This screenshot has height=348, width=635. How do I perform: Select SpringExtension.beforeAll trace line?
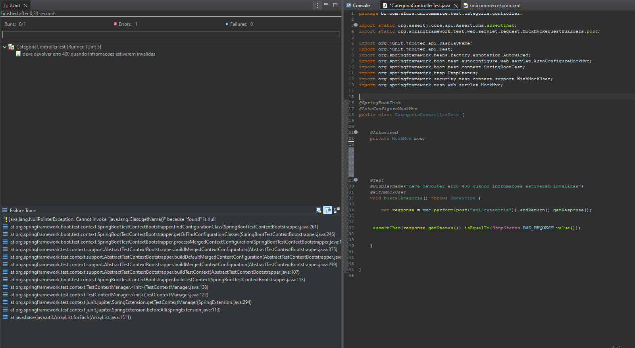point(115,310)
